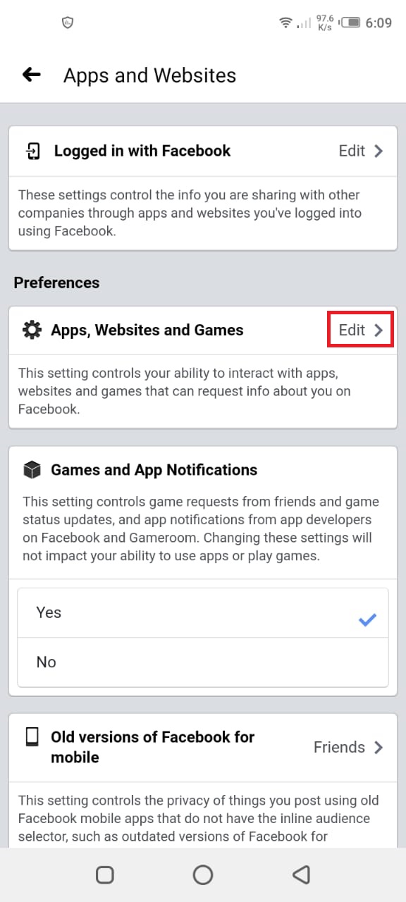This screenshot has width=406, height=902.
Task: Tap the blue checkmark next to Yes
Action: [367, 620]
